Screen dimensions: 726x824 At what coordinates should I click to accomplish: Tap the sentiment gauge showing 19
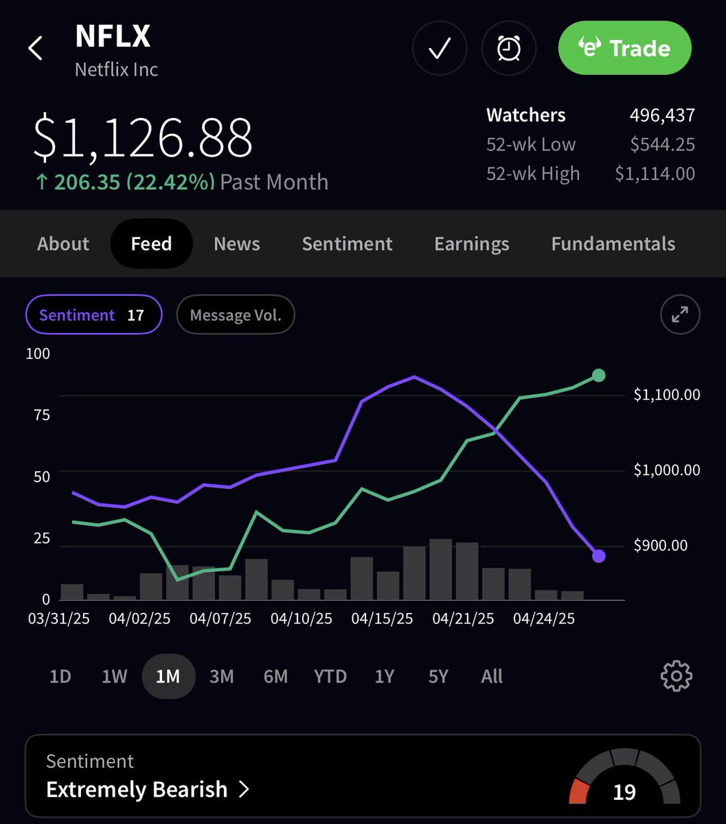click(624, 777)
